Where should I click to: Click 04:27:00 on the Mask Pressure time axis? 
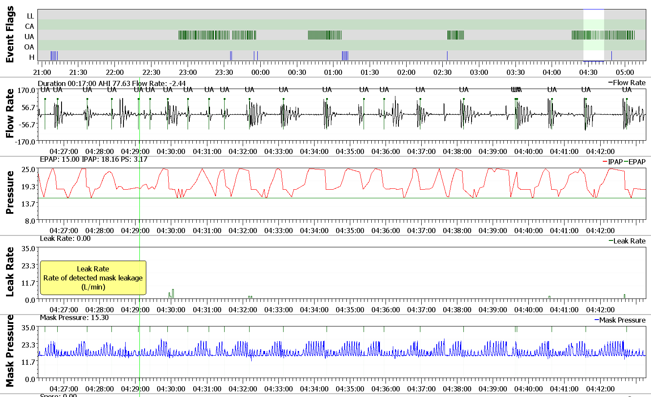pos(64,389)
